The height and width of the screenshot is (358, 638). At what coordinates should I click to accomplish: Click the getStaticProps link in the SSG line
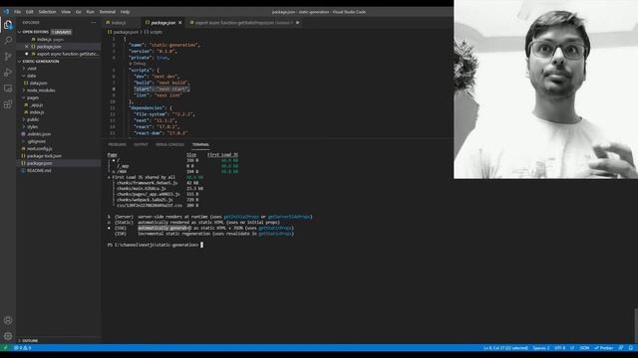275,228
